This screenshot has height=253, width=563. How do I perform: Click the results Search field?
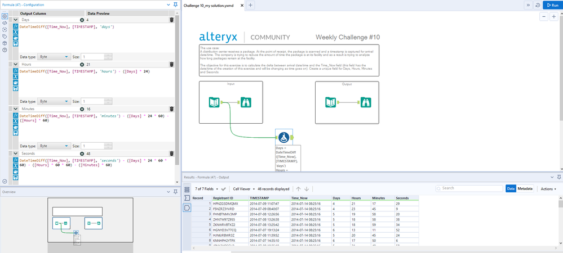[x=468, y=189]
